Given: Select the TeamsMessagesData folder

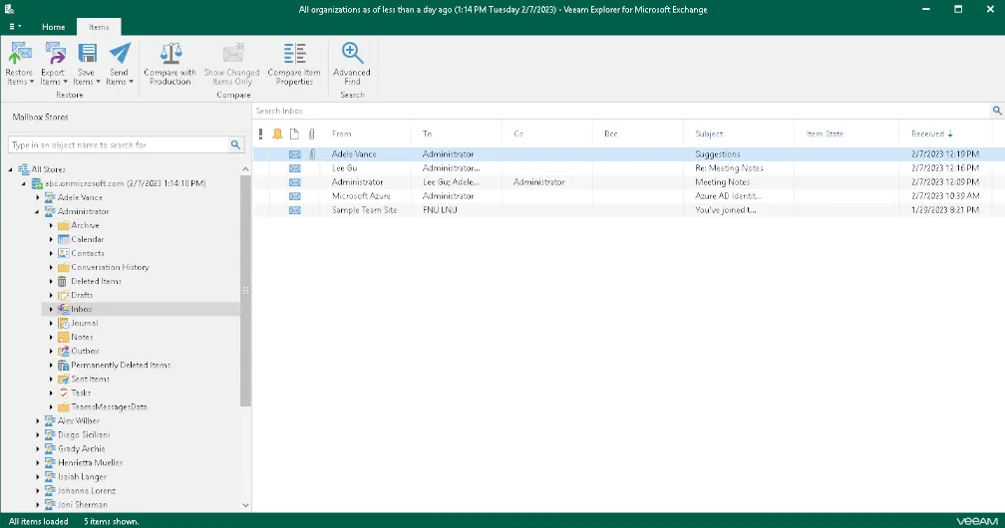Looking at the screenshot, I should pos(109,406).
